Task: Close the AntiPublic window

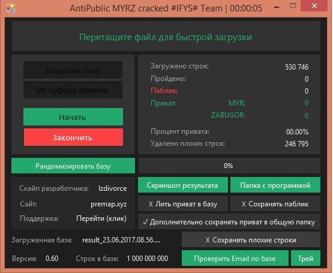Action: [314, 6]
